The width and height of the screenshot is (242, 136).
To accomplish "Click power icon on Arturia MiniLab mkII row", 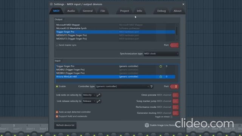I will click(161, 77).
